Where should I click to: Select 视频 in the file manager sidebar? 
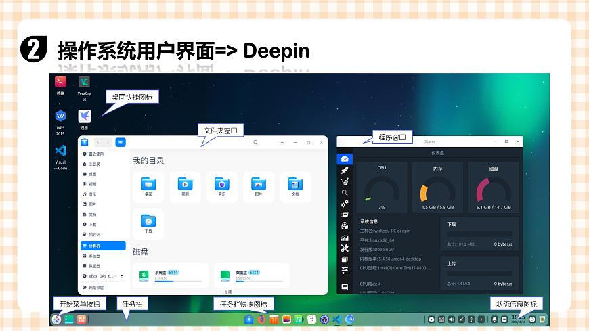coord(104,184)
